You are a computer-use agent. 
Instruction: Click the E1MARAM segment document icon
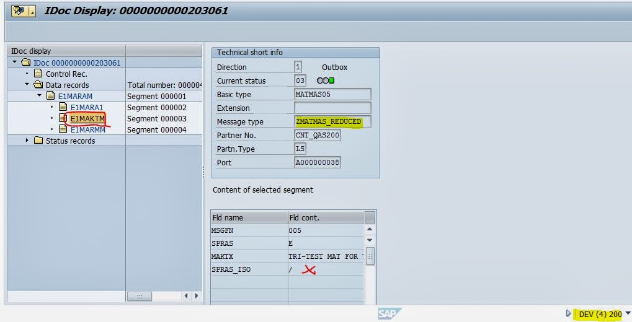coord(50,96)
